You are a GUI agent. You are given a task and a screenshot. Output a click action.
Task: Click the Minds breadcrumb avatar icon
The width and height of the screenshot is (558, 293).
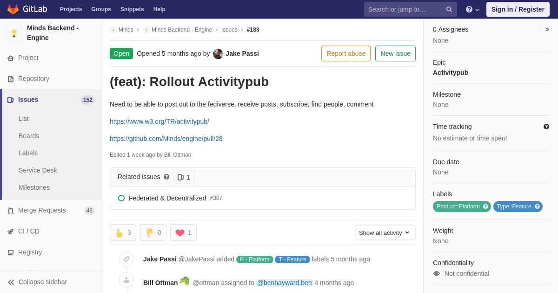pos(113,30)
